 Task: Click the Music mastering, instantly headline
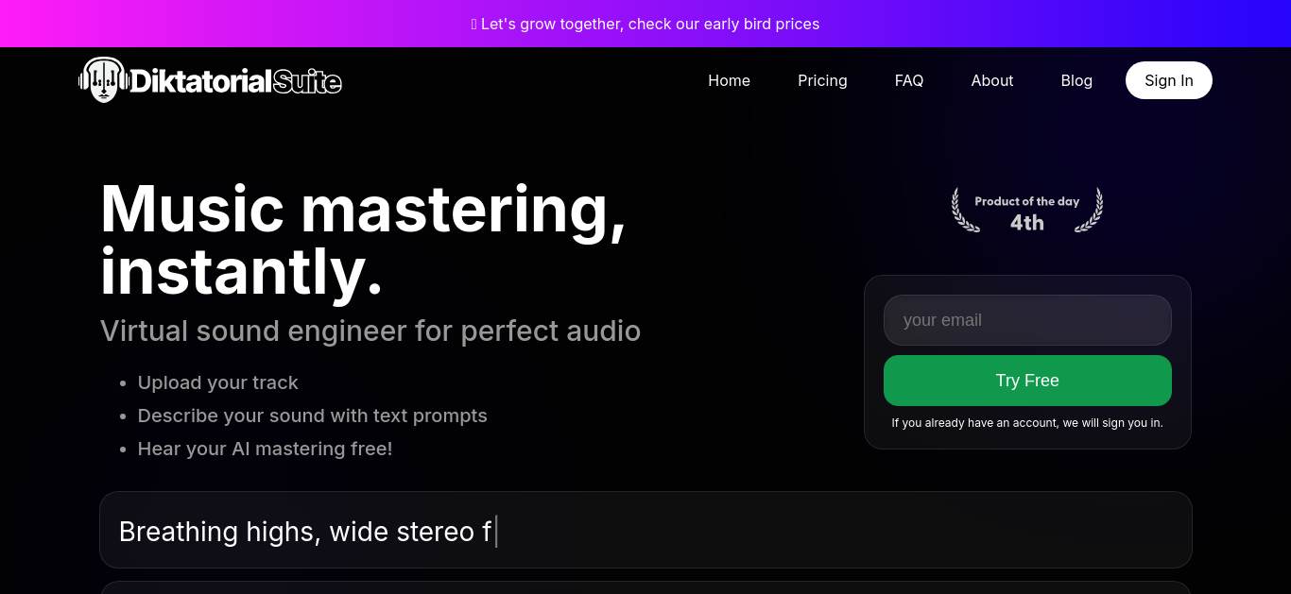[363, 240]
